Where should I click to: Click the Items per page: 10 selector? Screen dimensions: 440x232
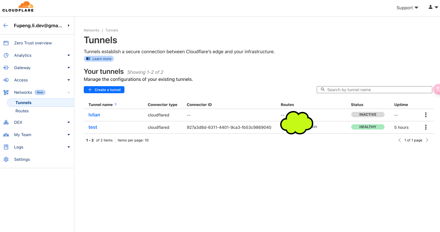point(133,140)
